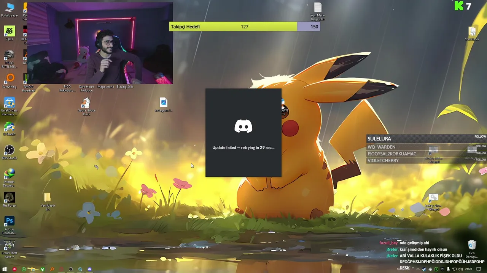Switch to Discord in the taskbar
This screenshot has width=487, height=273.
pyautogui.click(x=89, y=269)
